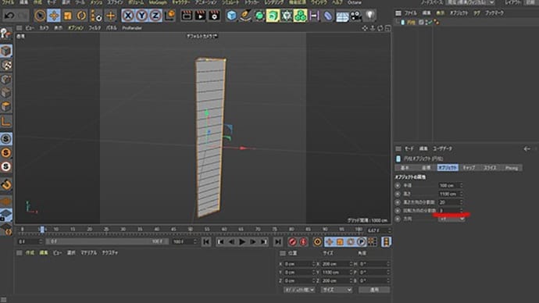Screen dimensions: 539x303
Task: Click the Spline Pen tool icon
Action: click(245, 16)
